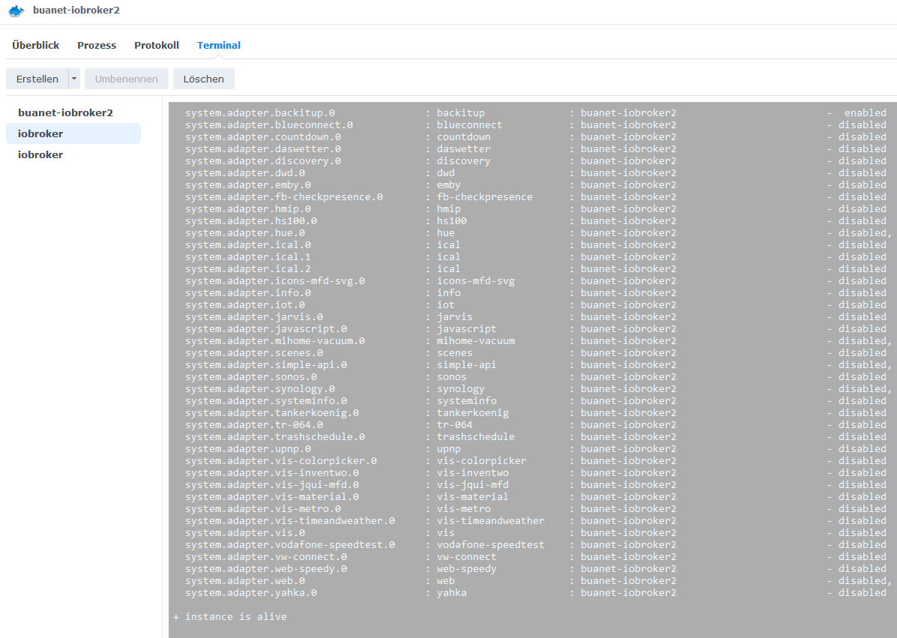Image resolution: width=897 pixels, height=638 pixels.
Task: Select buanet-iobroker2 in the terminal list
Action: point(73,112)
